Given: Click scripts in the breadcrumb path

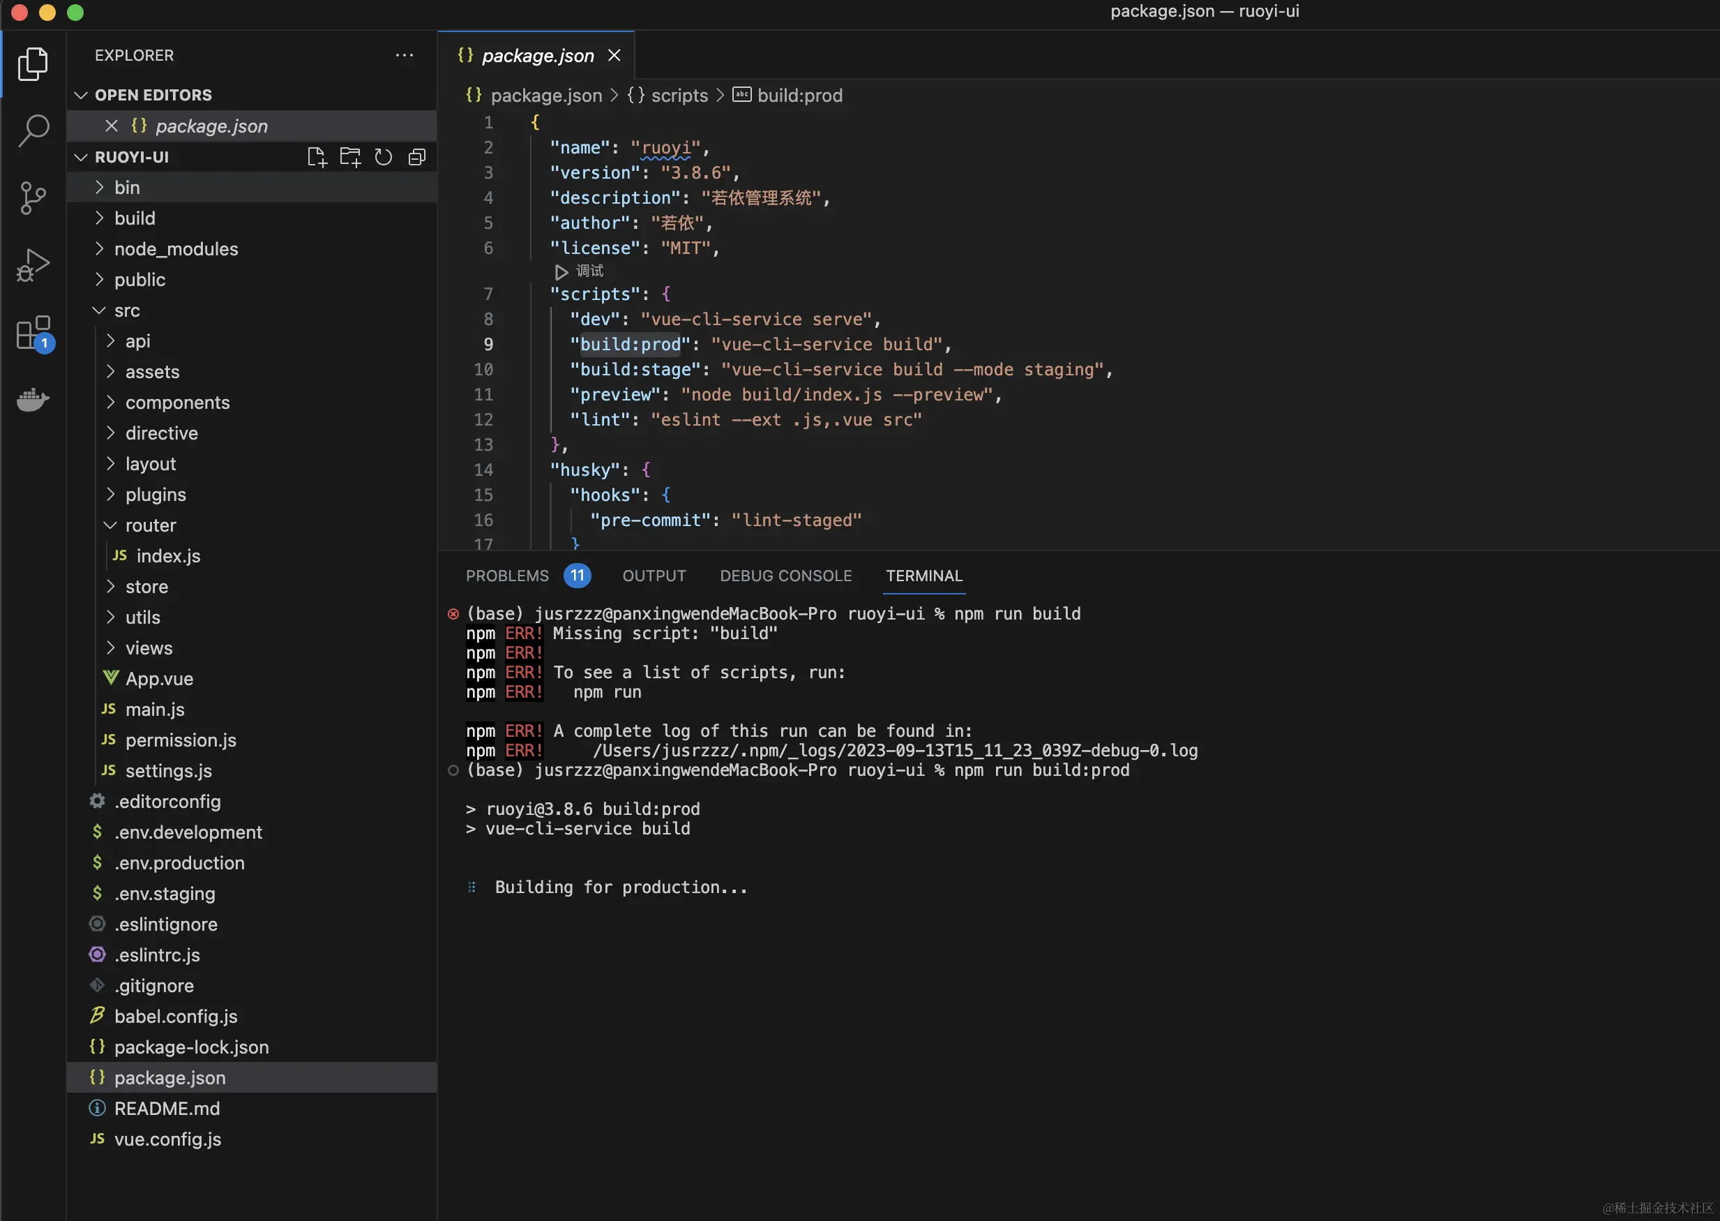Looking at the screenshot, I should 679,96.
